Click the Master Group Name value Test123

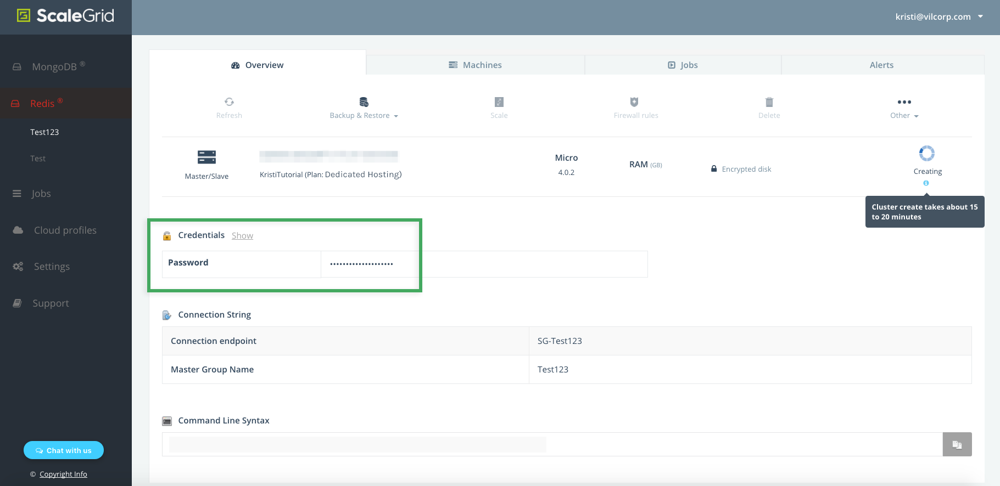(x=552, y=370)
